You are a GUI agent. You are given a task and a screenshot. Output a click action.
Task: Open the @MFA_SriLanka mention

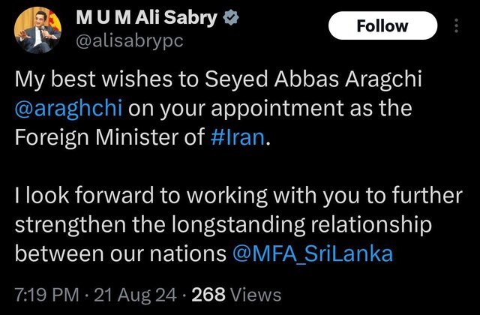click(312, 253)
